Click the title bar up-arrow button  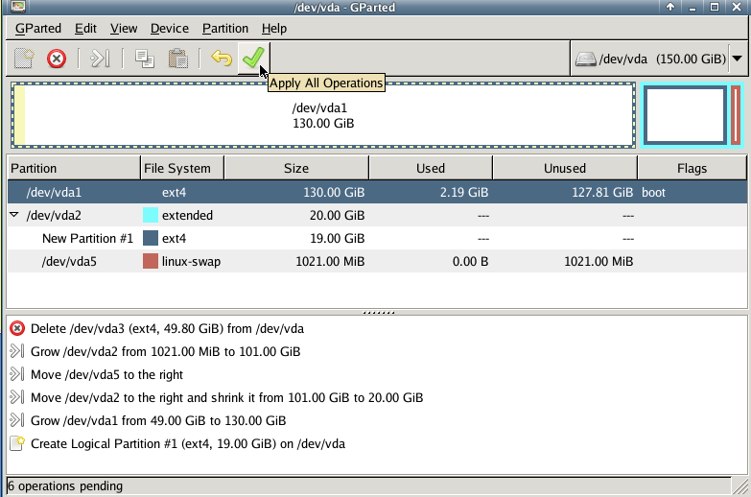[670, 7]
